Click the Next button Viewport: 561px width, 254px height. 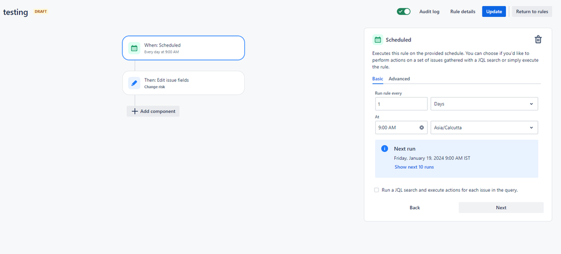pos(501,207)
